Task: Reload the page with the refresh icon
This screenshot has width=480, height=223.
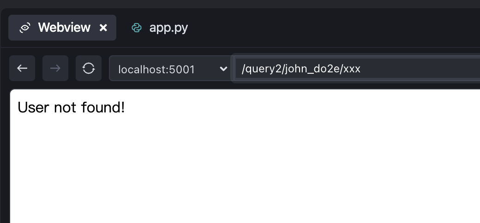Action: point(89,68)
